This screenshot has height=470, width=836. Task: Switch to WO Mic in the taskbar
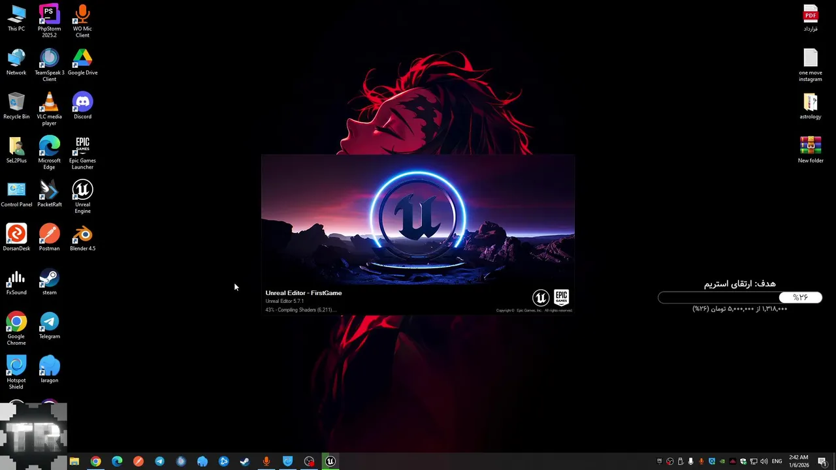[266, 462]
